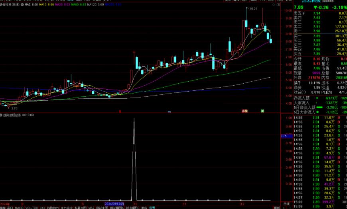Select the 测试幅图B indicator tab
347x209 pixels.
[132, 208]
